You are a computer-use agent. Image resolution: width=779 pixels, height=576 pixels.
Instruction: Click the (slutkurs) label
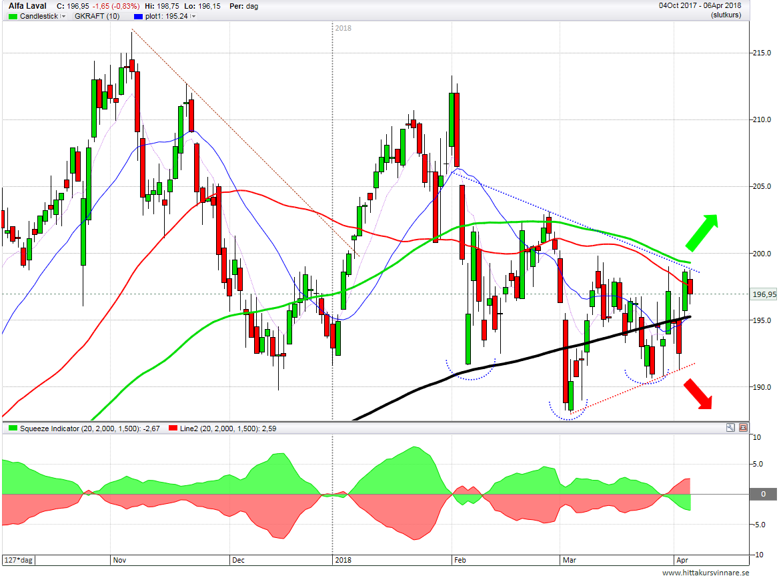pyautogui.click(x=726, y=15)
